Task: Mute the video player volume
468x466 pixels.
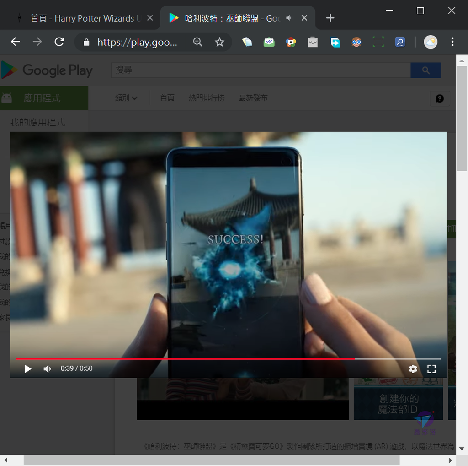Action: click(x=47, y=369)
